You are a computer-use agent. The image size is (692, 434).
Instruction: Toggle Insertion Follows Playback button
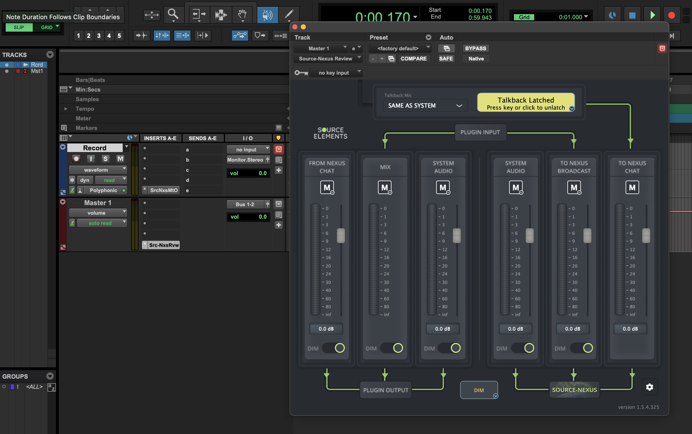click(202, 36)
